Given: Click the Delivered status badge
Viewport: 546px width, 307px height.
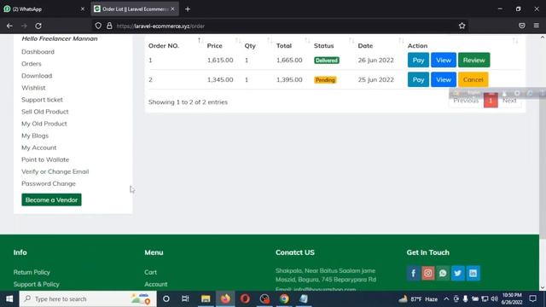Looking at the screenshot, I should (x=326, y=61).
